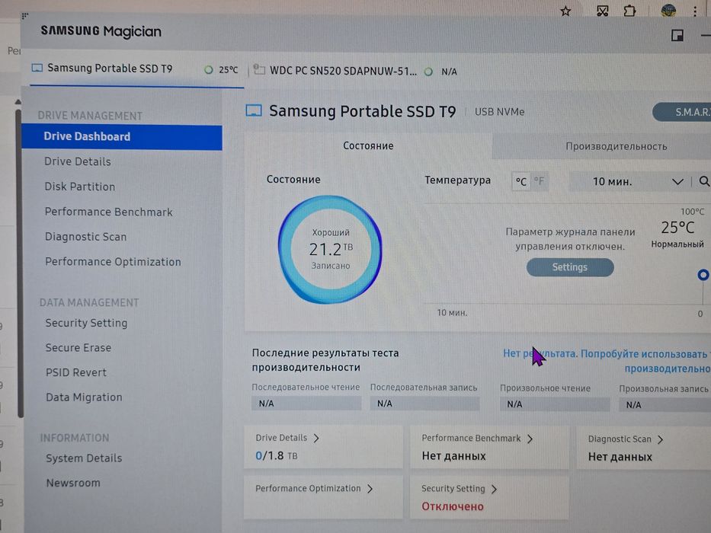Click the sidebar scroll-up arrow

[18, 102]
